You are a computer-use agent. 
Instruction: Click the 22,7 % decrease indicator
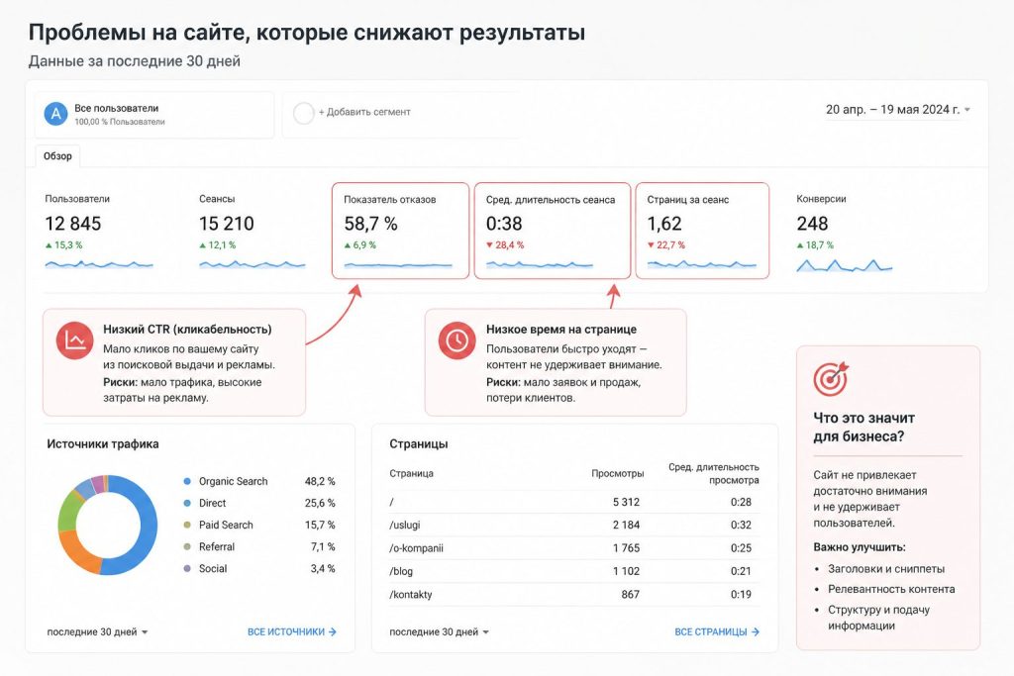(666, 245)
